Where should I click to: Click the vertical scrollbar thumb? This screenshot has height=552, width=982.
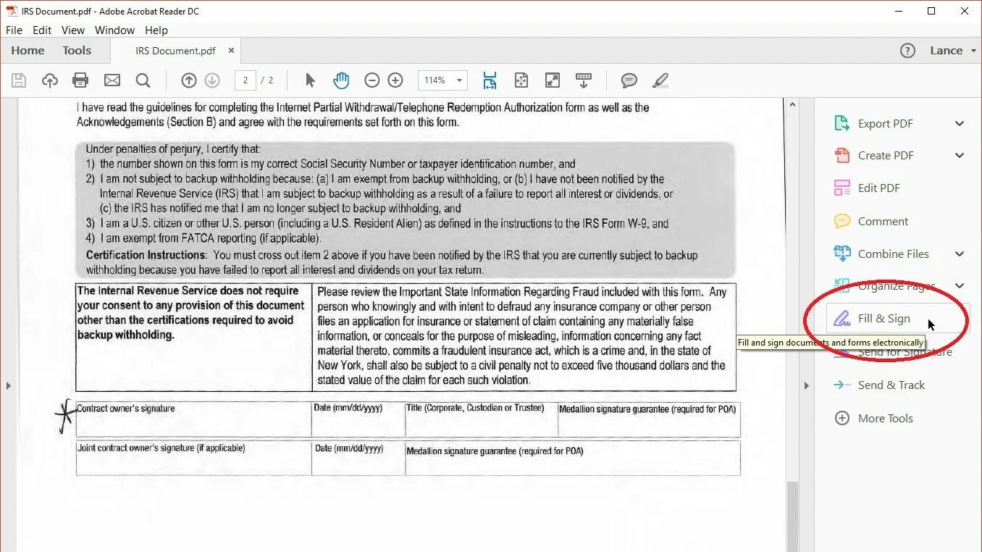click(x=792, y=516)
